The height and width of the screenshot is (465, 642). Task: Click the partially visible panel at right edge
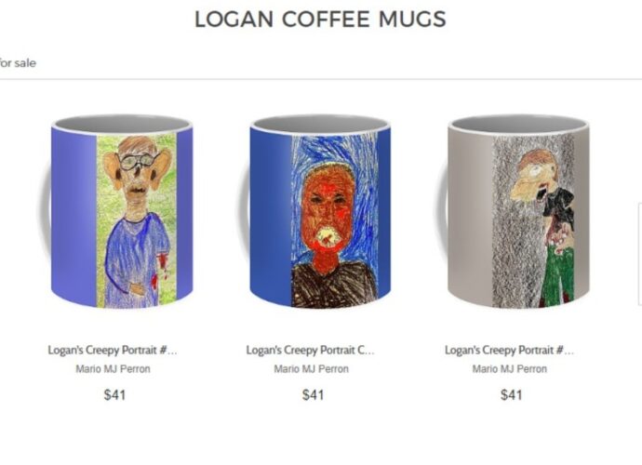click(640, 254)
